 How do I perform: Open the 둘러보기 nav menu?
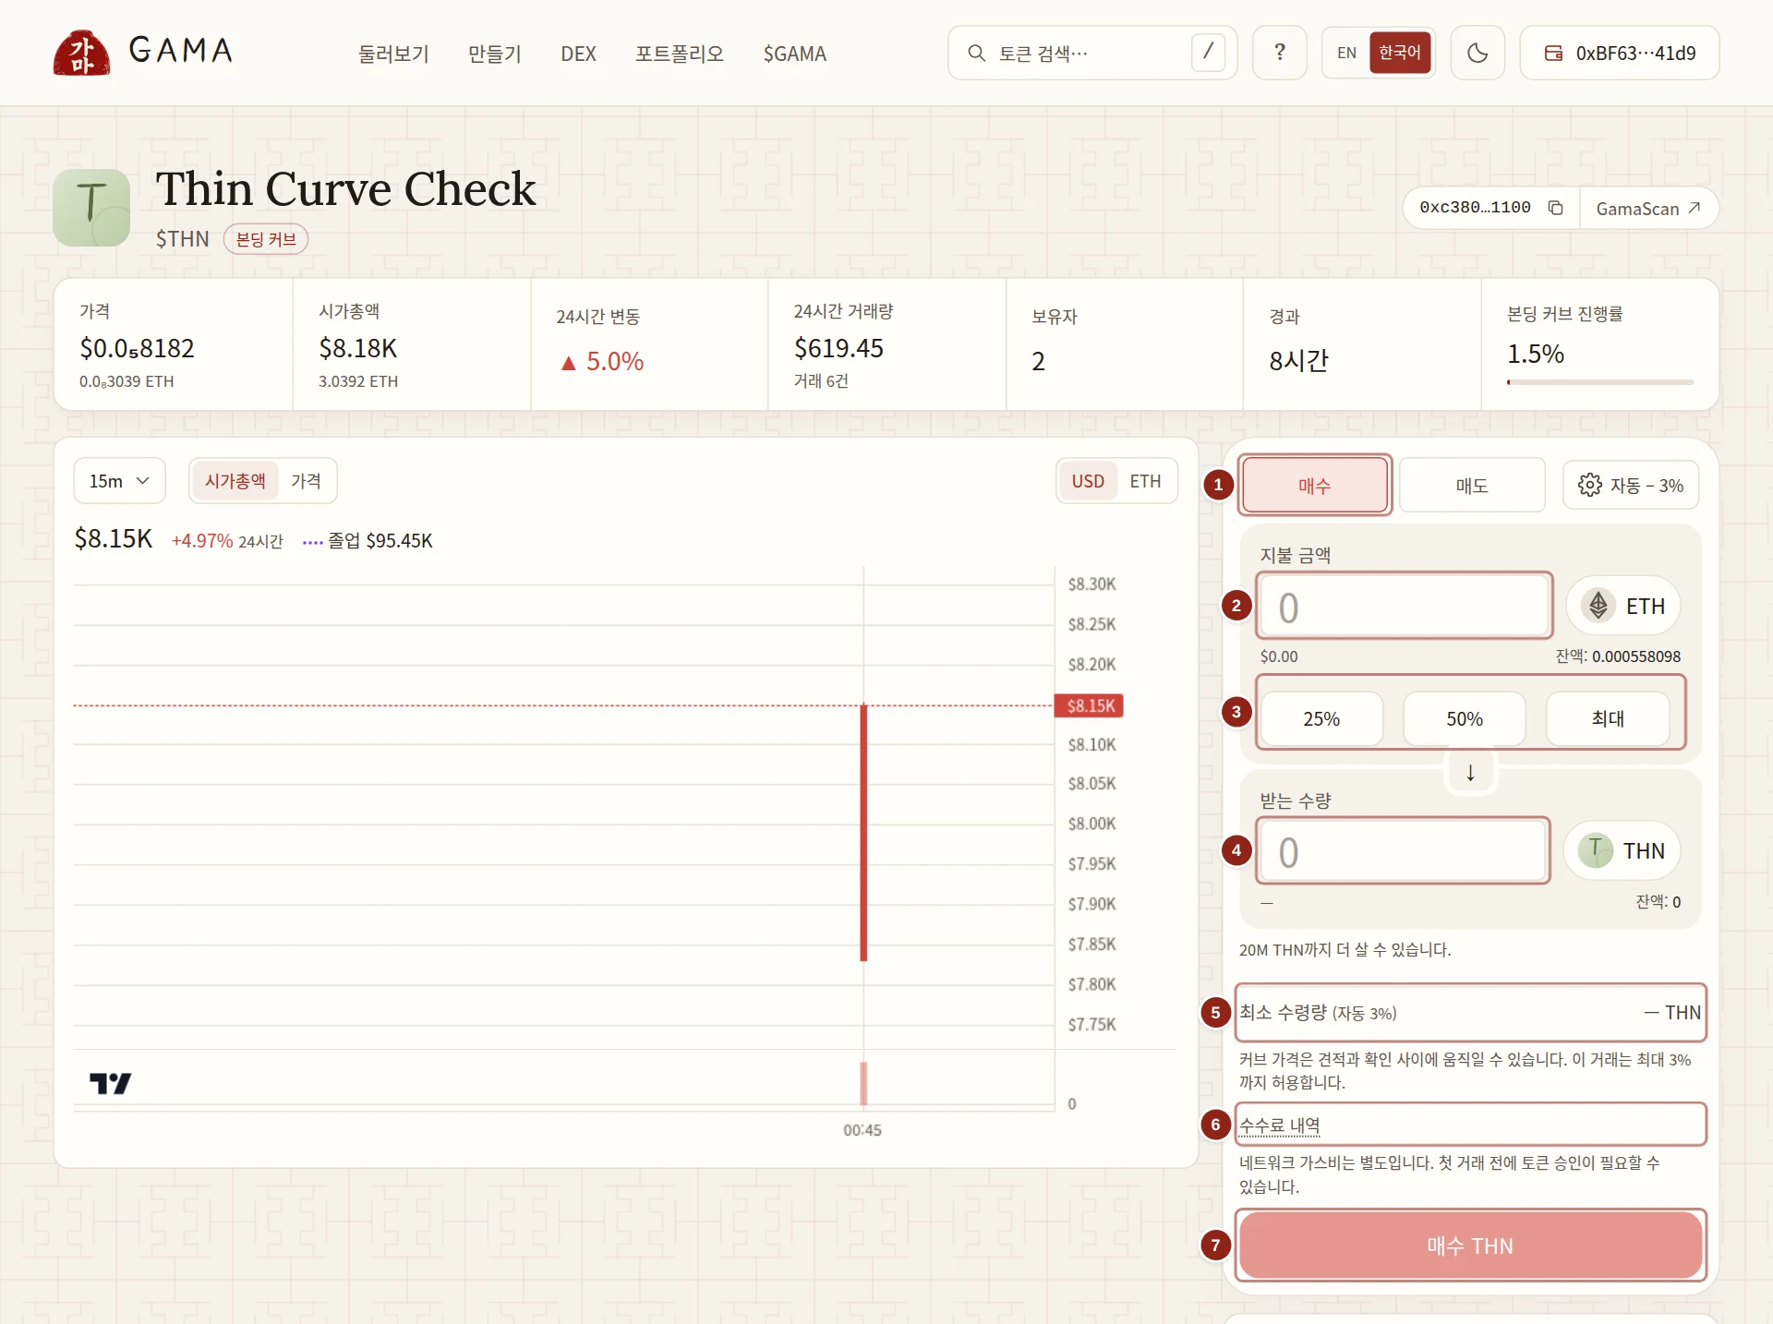(x=393, y=54)
